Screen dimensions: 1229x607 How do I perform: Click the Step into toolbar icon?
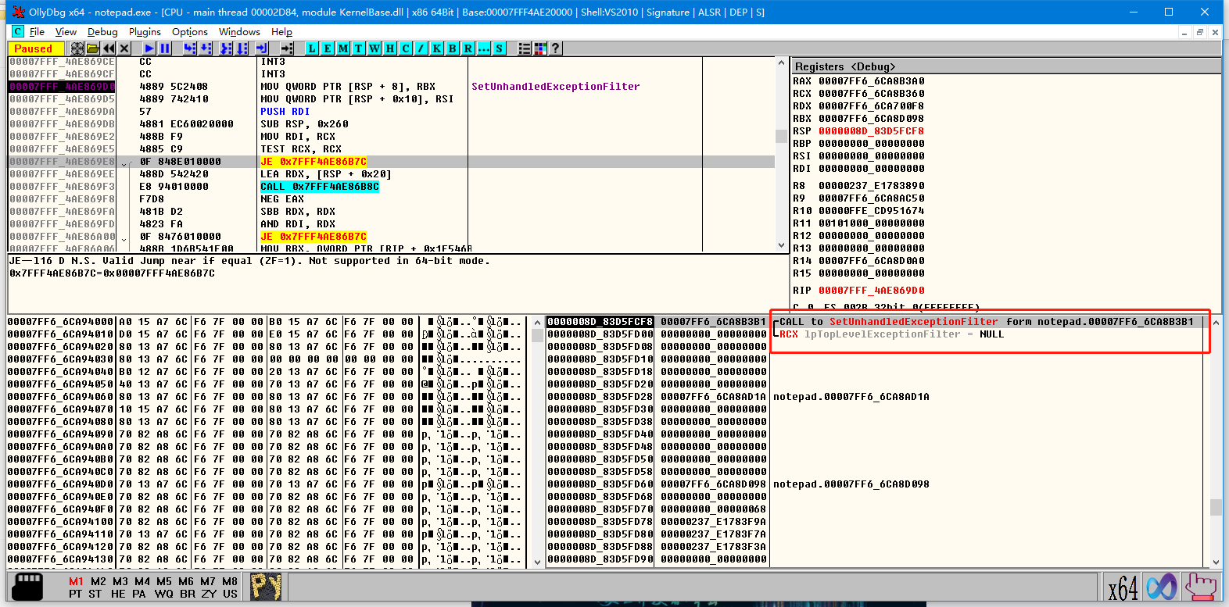189,48
